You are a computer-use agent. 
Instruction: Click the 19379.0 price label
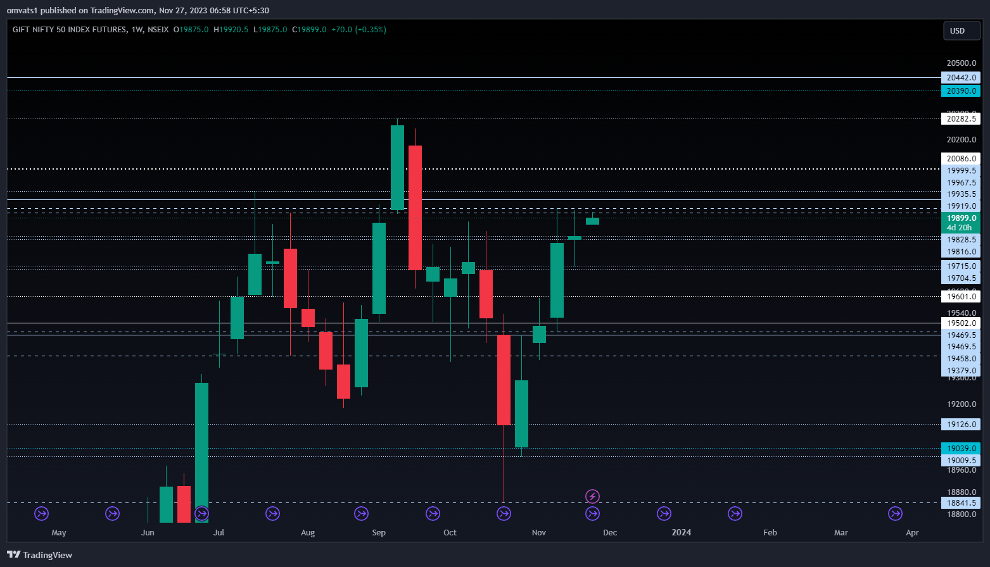(x=961, y=371)
